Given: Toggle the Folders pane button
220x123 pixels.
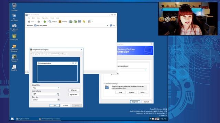Looking at the screenshot, I should point(63,22).
